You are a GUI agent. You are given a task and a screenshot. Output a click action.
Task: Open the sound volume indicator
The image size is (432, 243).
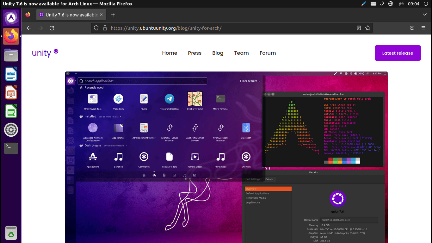[401, 4]
